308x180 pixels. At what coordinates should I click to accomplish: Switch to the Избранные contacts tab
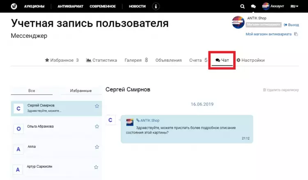81,90
